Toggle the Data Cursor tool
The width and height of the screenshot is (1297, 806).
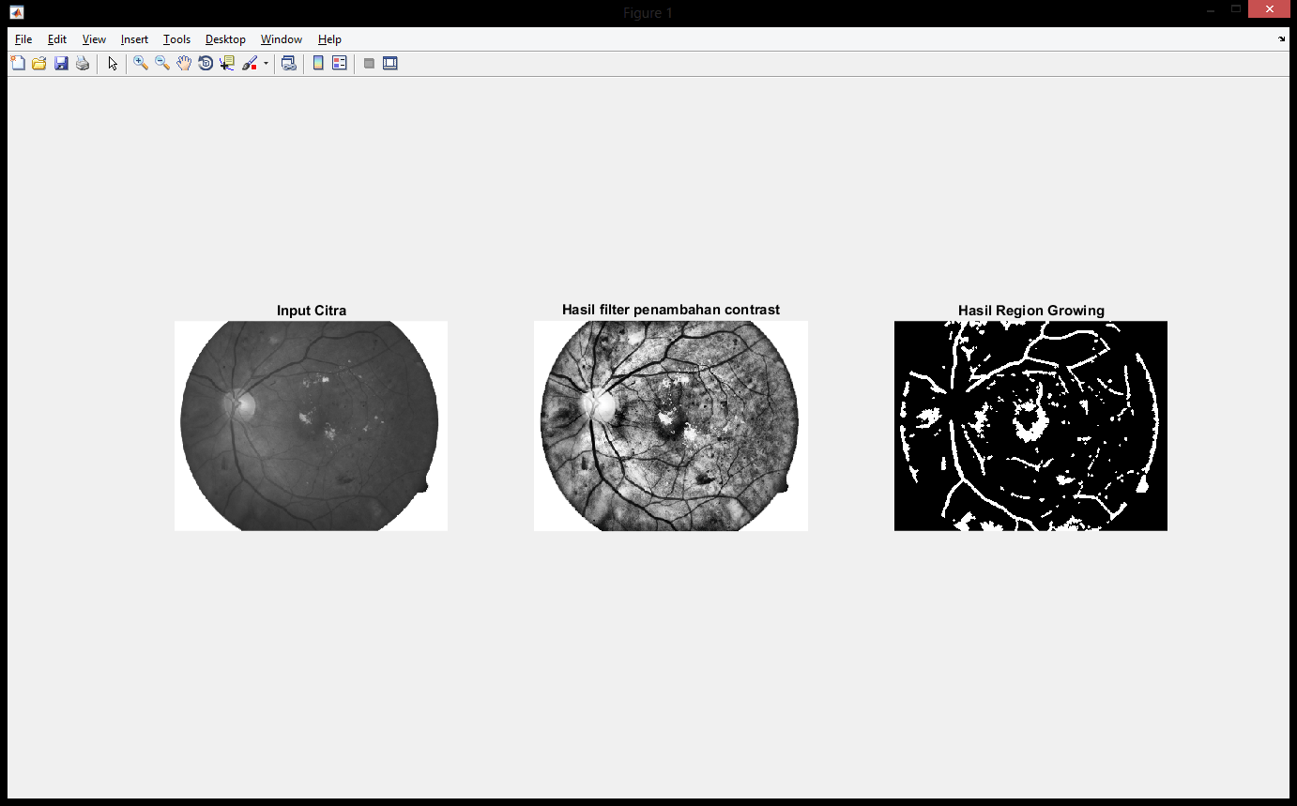(x=227, y=64)
